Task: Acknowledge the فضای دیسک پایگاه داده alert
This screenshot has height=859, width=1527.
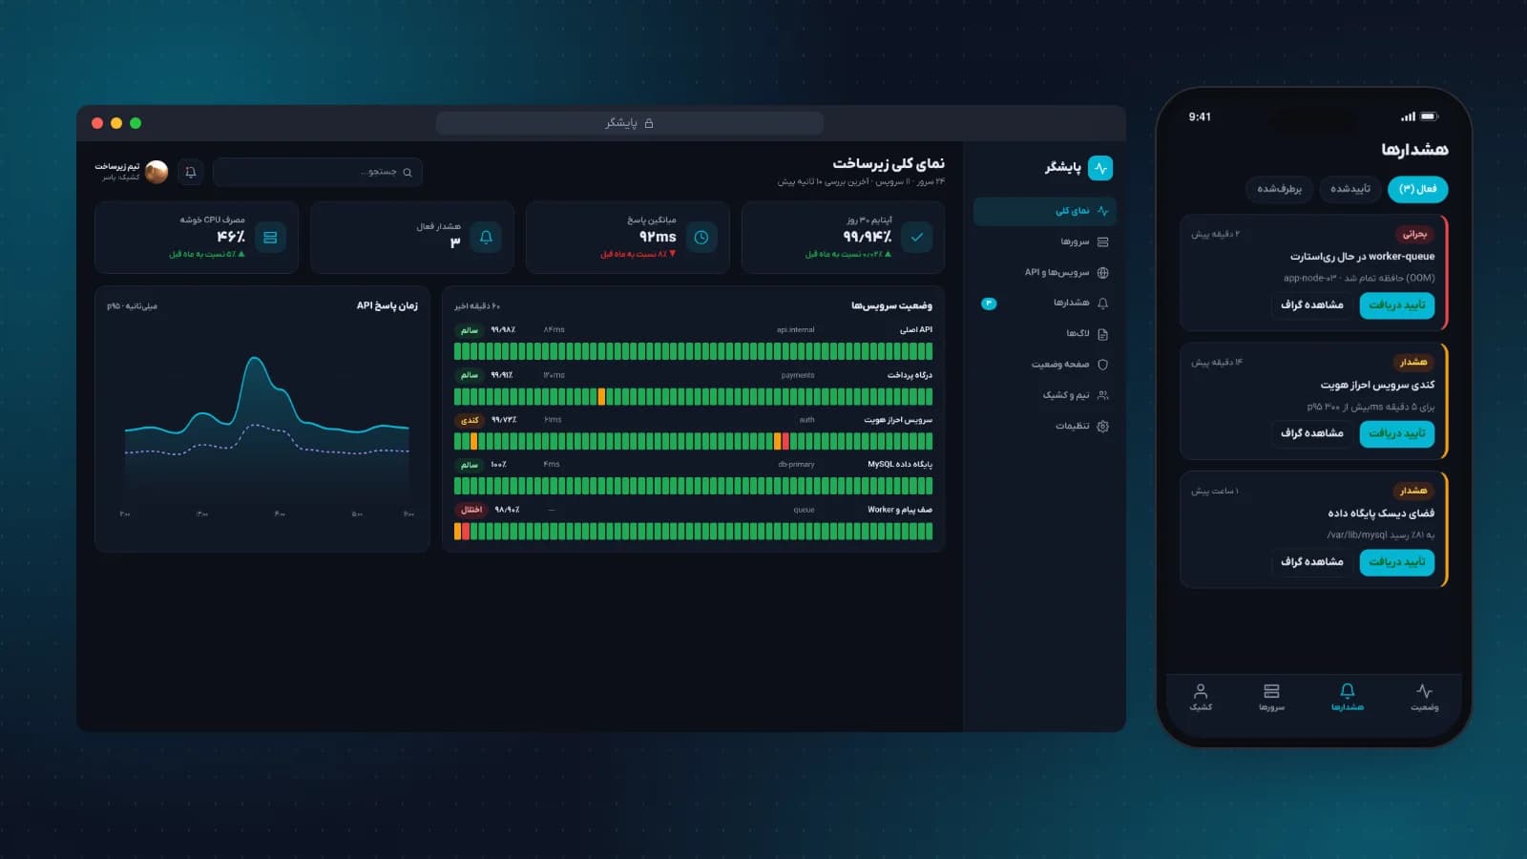Action: pyautogui.click(x=1396, y=562)
